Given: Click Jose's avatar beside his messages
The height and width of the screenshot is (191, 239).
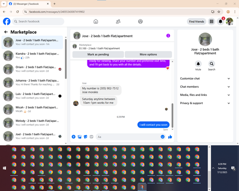Looking at the screenshot, I should coord(76,103).
